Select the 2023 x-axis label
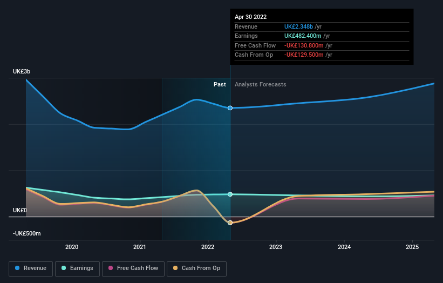443x283 pixels. coord(276,247)
